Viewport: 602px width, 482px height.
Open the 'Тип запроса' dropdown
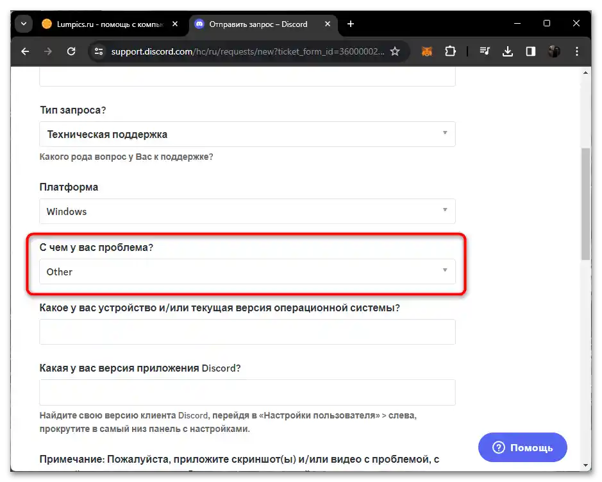pyautogui.click(x=247, y=134)
